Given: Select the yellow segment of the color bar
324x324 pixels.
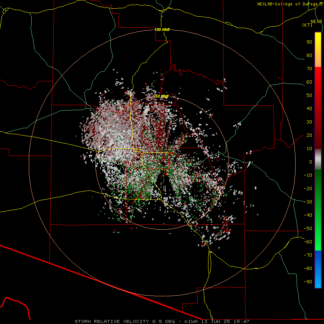Looking at the screenshot, I should 318,50.
